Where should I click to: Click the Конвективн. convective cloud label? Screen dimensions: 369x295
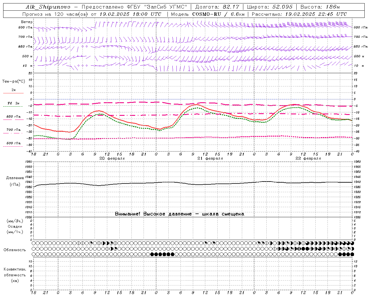pos(15,269)
